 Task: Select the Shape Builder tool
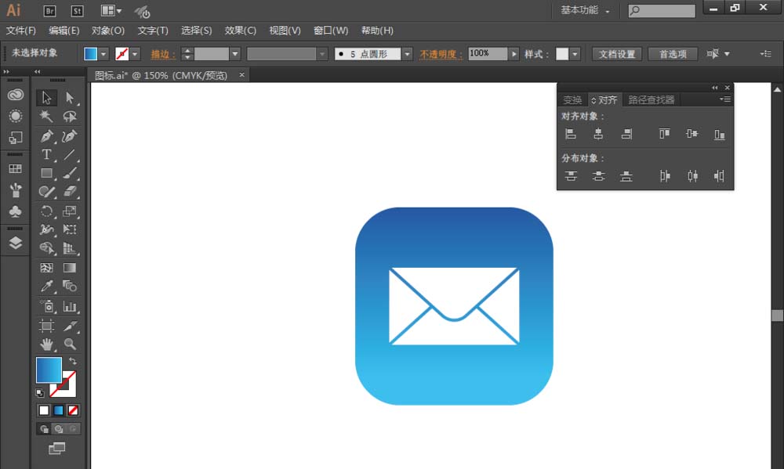coord(46,248)
